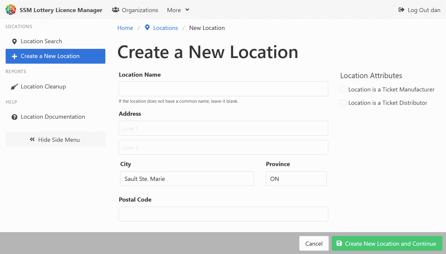
Task: Click the breadcrumb Locations pin icon
Action: tap(147, 28)
